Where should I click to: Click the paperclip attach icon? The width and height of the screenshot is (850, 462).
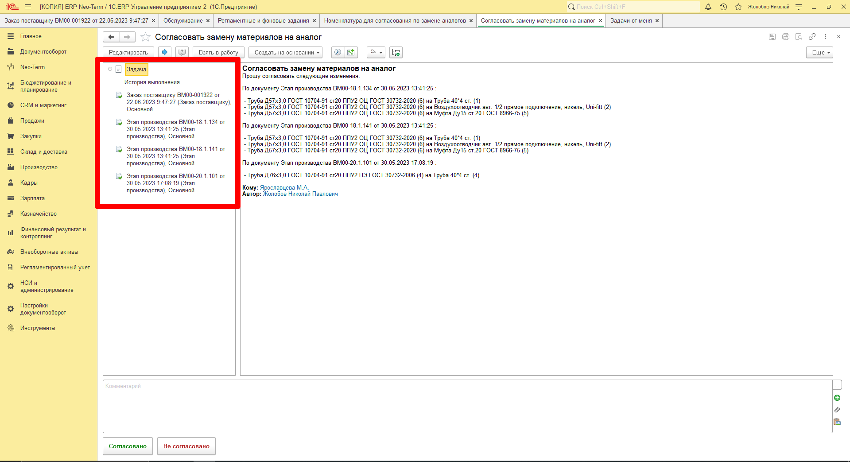pos(837,410)
